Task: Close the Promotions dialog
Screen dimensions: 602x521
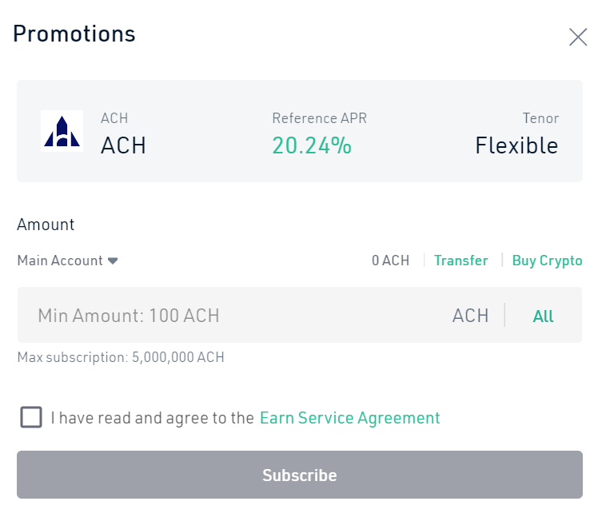Action: [578, 37]
